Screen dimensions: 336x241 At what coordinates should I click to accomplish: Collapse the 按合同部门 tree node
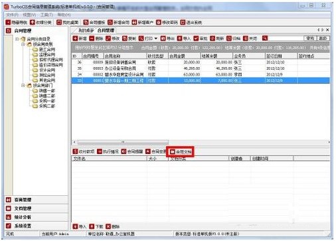click(23, 85)
